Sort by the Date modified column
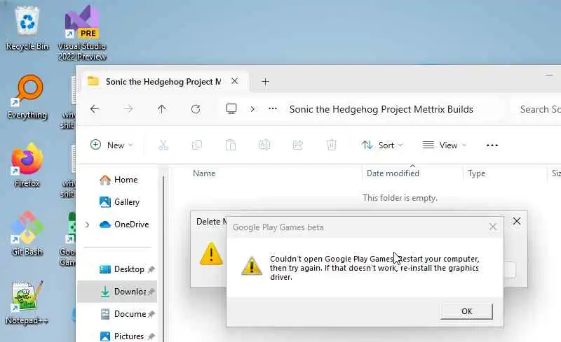 pyautogui.click(x=393, y=173)
